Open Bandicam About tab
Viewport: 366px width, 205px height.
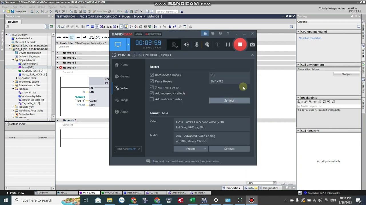tap(122, 112)
